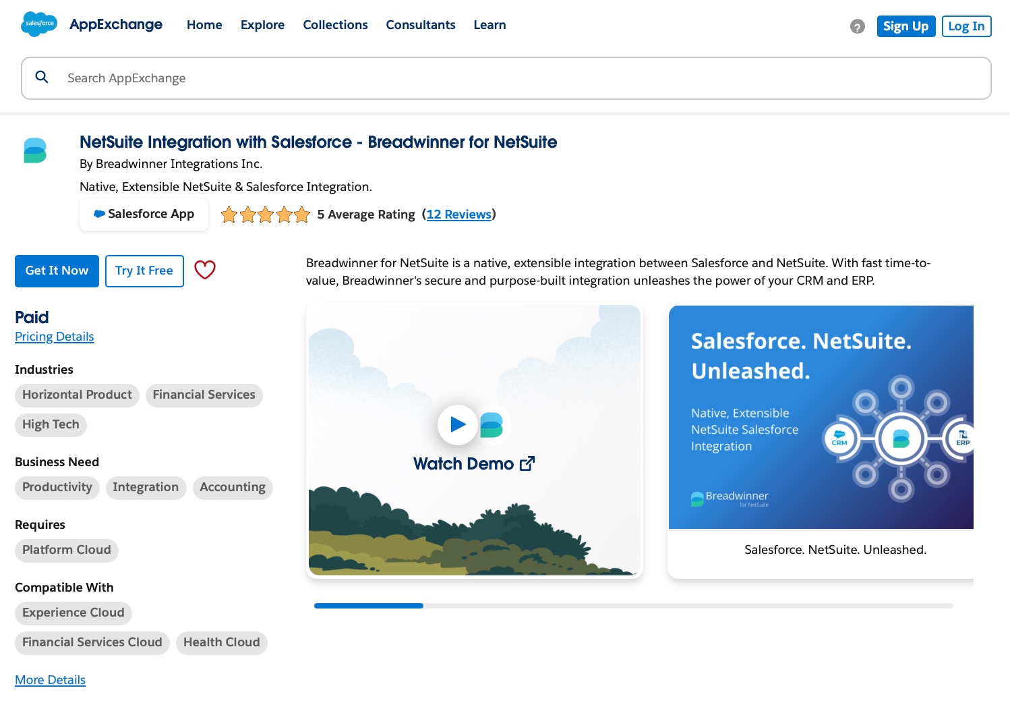Click the Salesforce App badge

pos(144,214)
